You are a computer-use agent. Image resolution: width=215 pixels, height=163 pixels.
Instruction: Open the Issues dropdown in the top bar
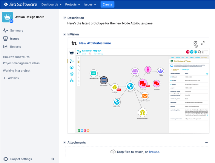90,4
